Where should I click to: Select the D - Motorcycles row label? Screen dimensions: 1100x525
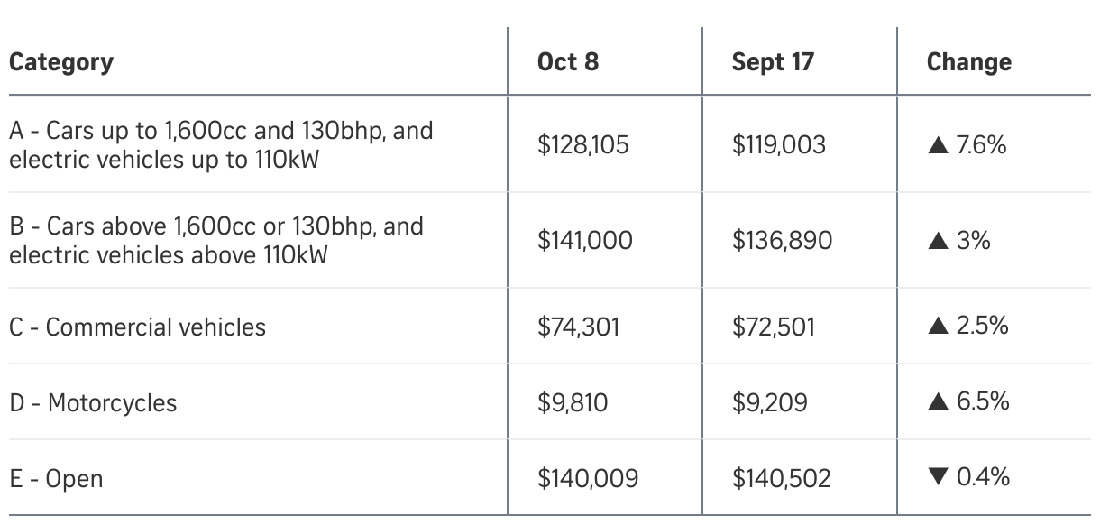[x=94, y=402]
